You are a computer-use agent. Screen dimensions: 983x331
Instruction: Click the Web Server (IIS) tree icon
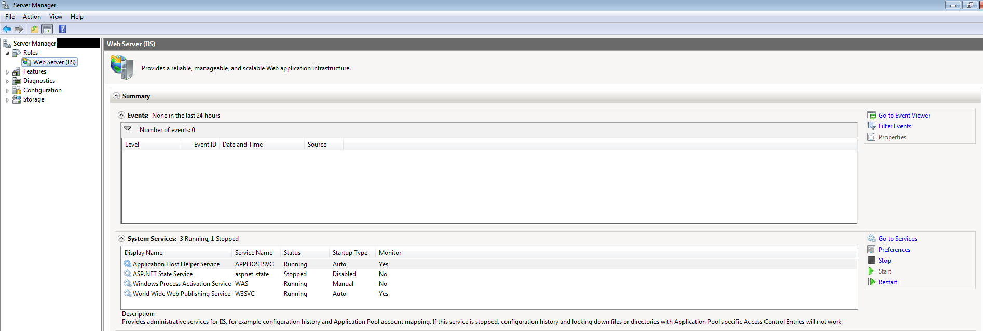coord(26,62)
